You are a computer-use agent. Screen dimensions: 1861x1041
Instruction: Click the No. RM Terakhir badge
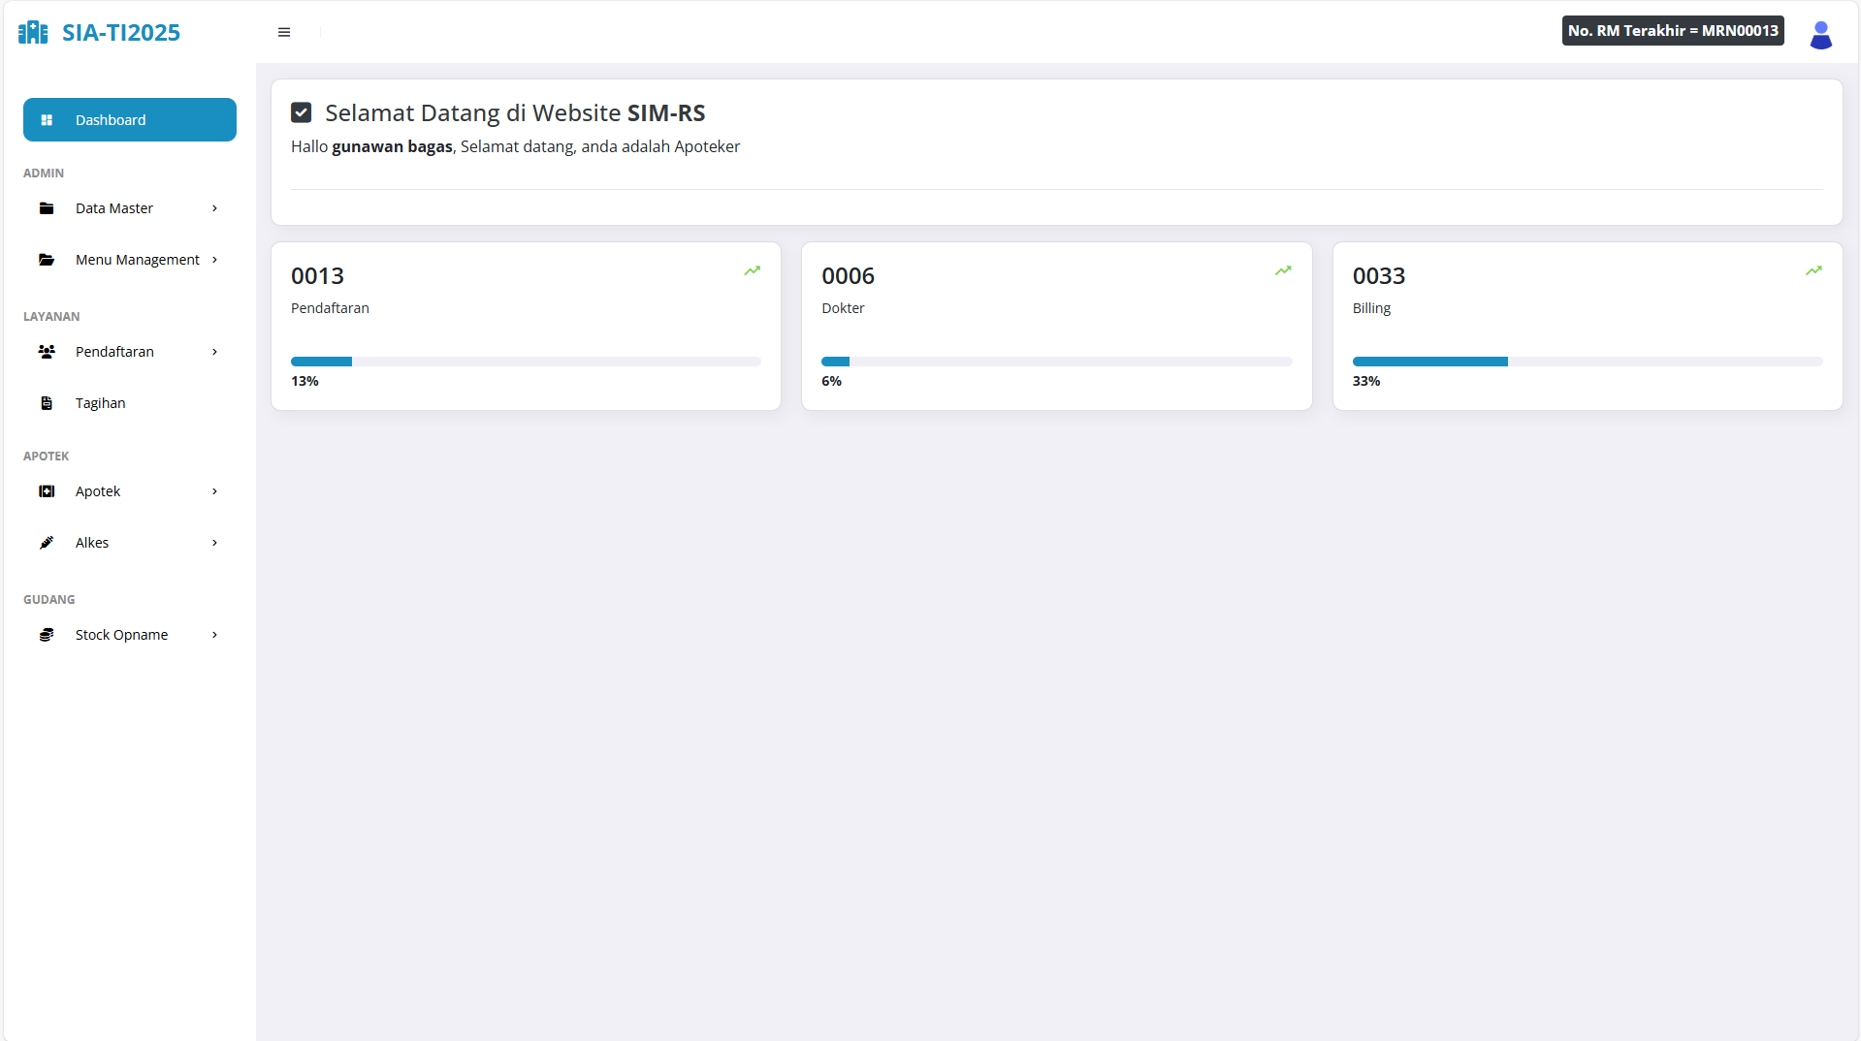pyautogui.click(x=1673, y=31)
